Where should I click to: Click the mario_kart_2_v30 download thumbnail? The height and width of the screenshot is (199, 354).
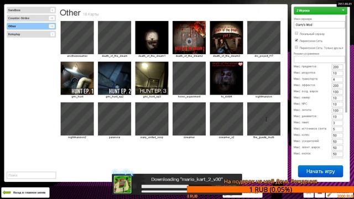tap(123, 185)
